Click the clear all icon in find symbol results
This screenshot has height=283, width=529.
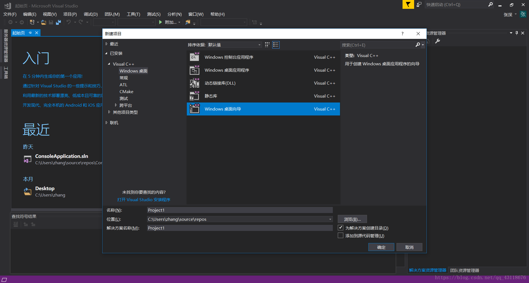[x=16, y=224]
